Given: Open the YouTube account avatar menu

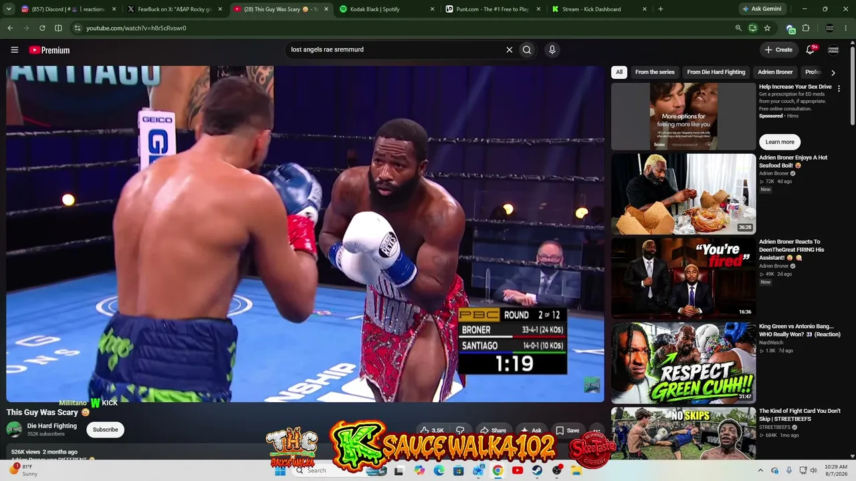Looking at the screenshot, I should 833,49.
